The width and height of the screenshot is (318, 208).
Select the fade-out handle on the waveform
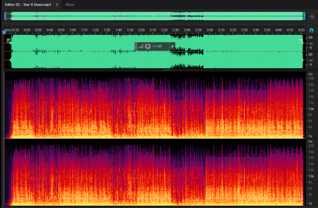click(301, 41)
